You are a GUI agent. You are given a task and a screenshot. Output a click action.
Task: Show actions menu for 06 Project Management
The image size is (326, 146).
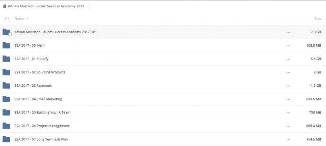click(288, 126)
